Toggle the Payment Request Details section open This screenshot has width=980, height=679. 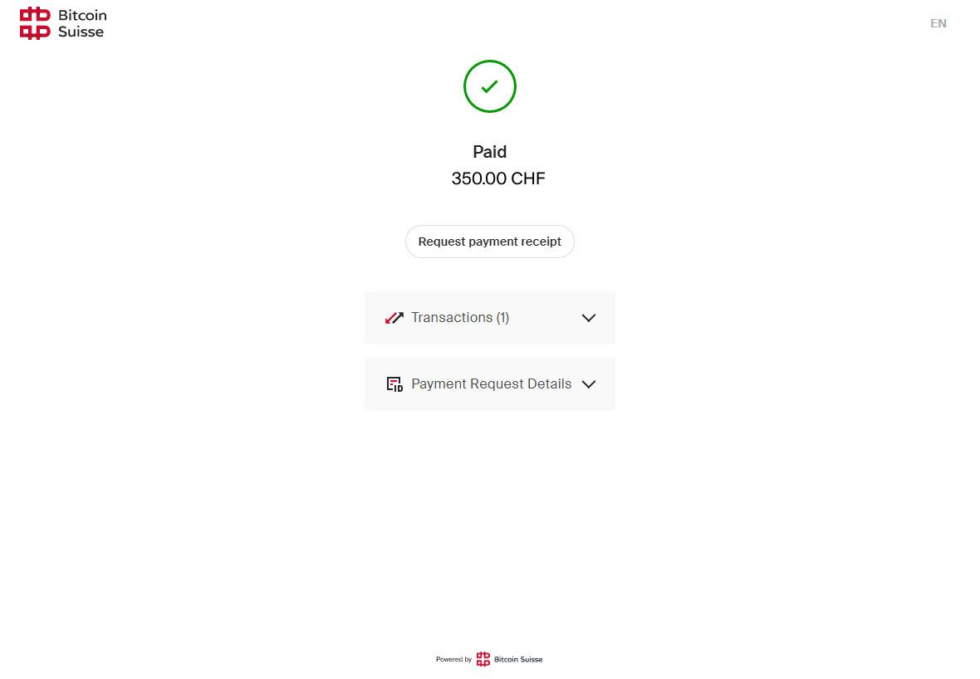490,383
